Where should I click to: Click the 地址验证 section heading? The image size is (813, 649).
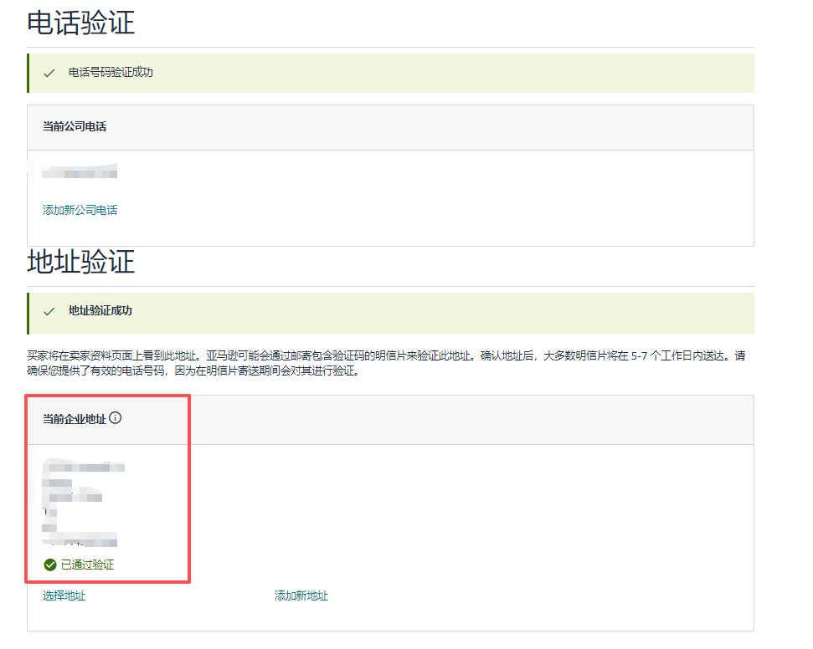coord(80,262)
